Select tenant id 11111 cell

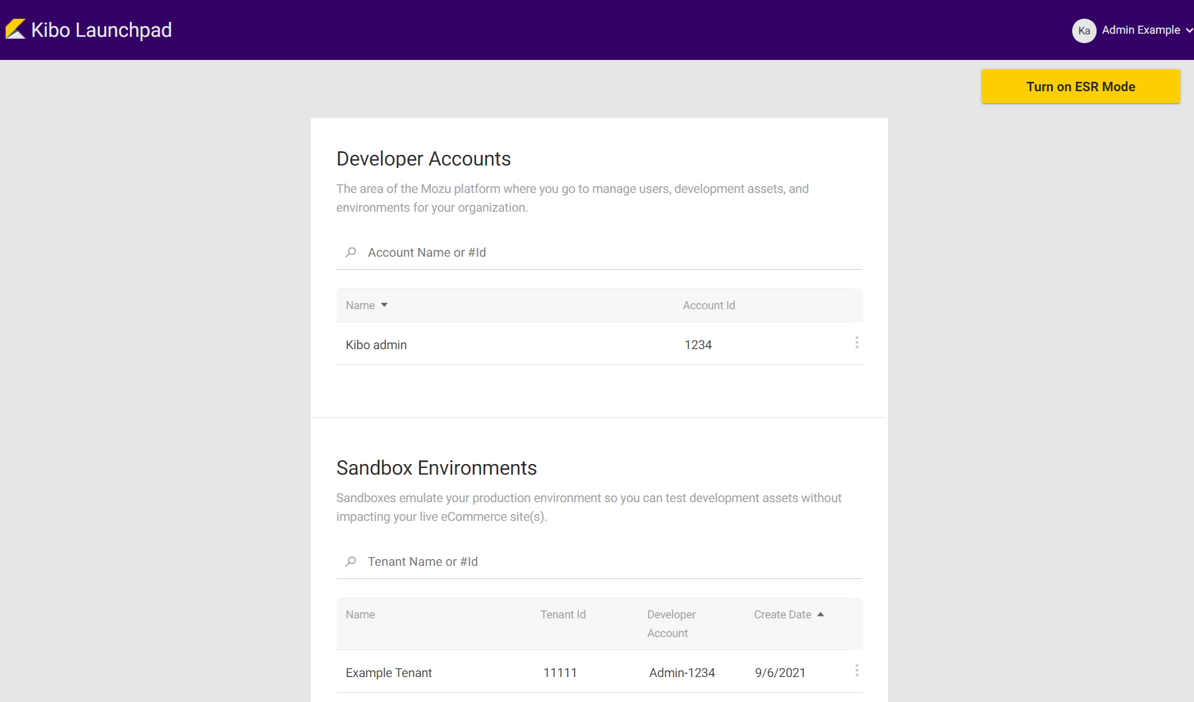pos(560,673)
